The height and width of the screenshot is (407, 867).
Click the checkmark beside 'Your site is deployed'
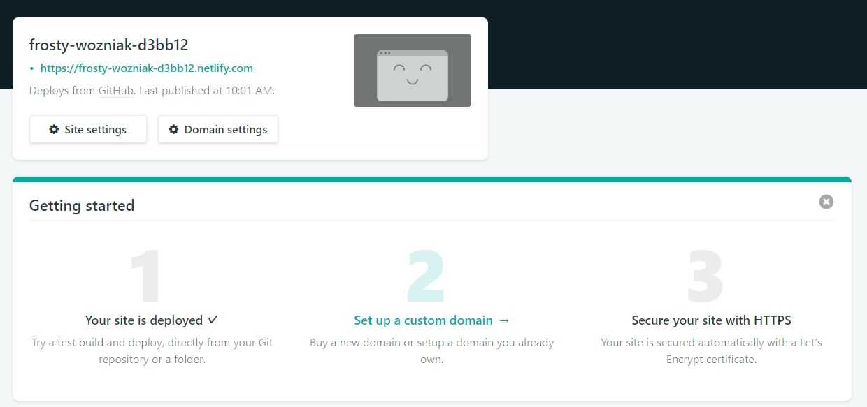click(x=213, y=320)
